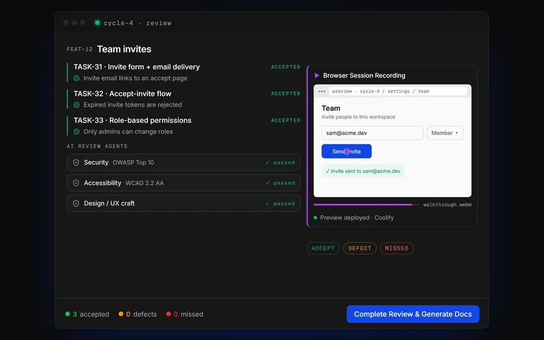Screen dimensions: 544x340
Task: Click the ACCEPT verdict button
Action: click(x=323, y=248)
